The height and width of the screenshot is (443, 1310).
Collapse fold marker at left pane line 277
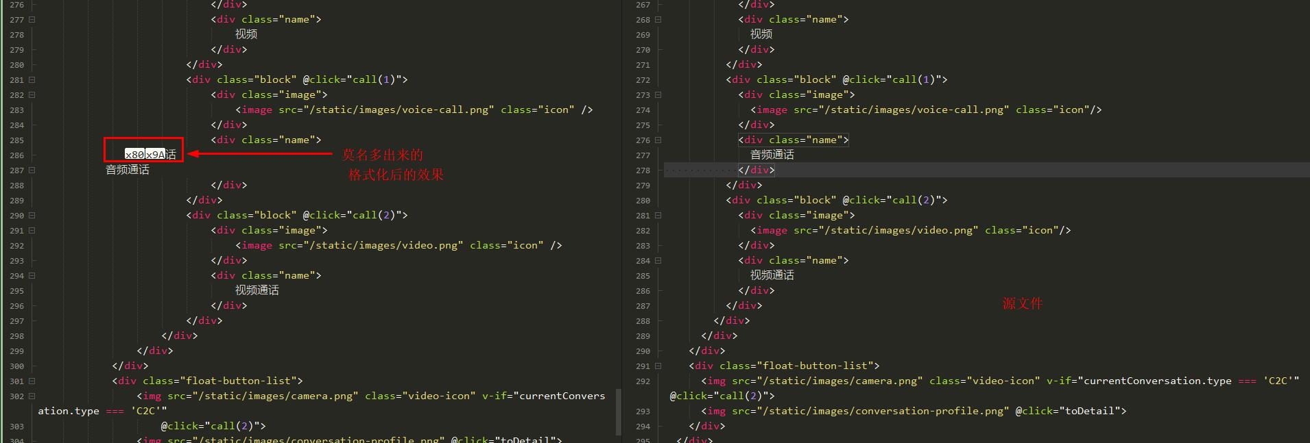[32, 19]
